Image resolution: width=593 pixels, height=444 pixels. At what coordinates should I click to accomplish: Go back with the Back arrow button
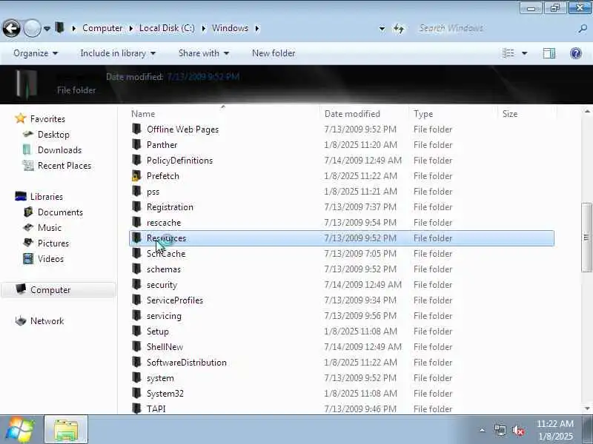[11, 28]
